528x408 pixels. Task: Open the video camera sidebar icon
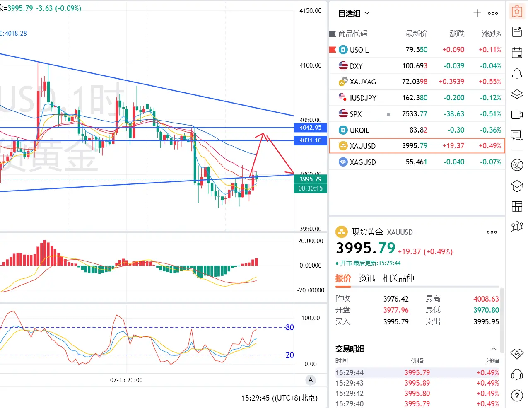pos(517,115)
